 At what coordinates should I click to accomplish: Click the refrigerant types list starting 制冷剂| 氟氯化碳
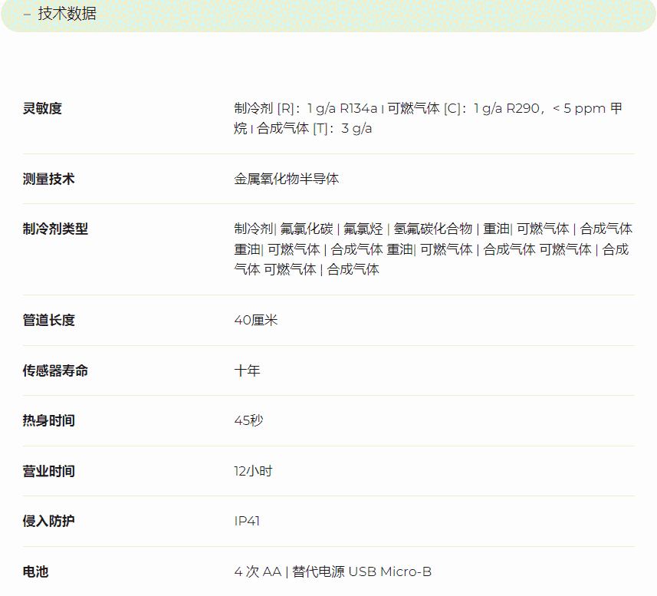coord(432,249)
